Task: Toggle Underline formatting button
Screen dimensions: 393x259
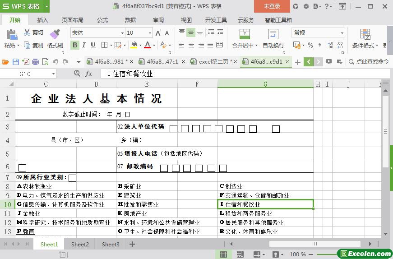Action: tap(93, 45)
